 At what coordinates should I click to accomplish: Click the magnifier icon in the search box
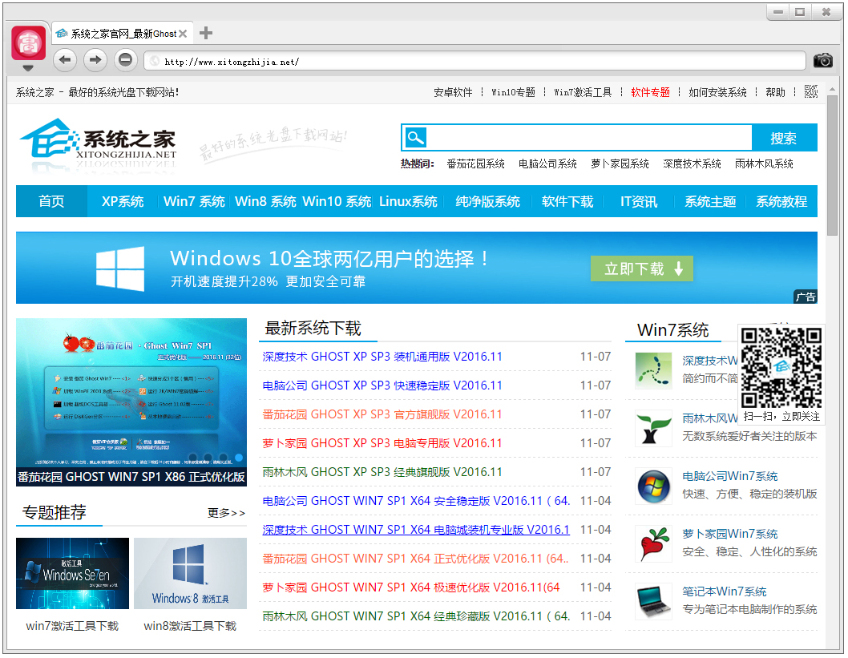click(x=415, y=137)
